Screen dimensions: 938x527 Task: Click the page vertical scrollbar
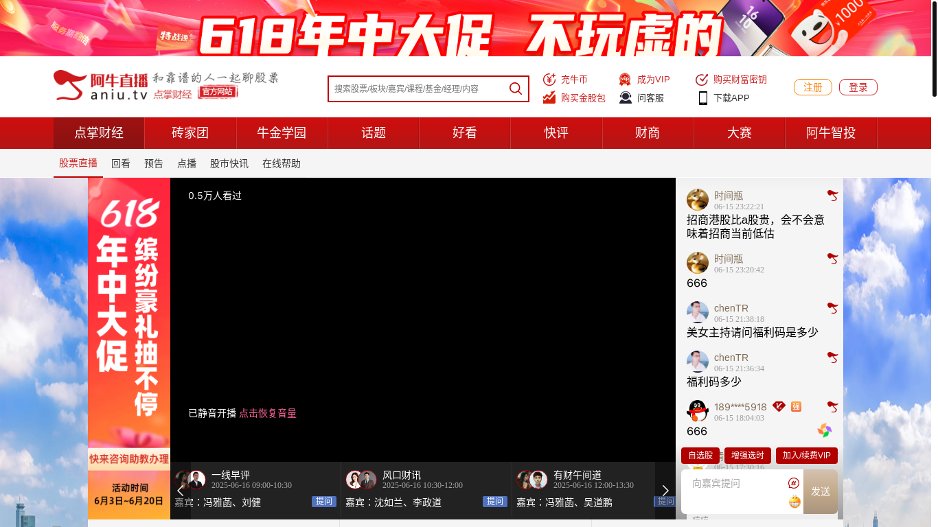[935, 48]
